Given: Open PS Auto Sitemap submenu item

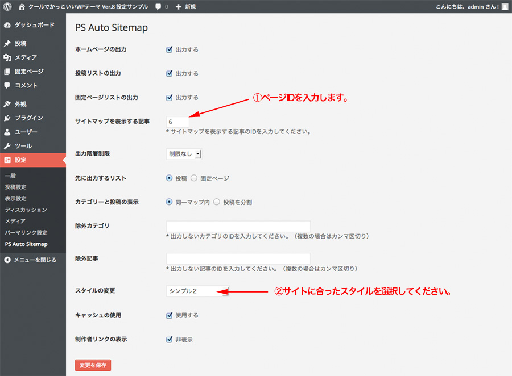Looking at the screenshot, I should [26, 244].
